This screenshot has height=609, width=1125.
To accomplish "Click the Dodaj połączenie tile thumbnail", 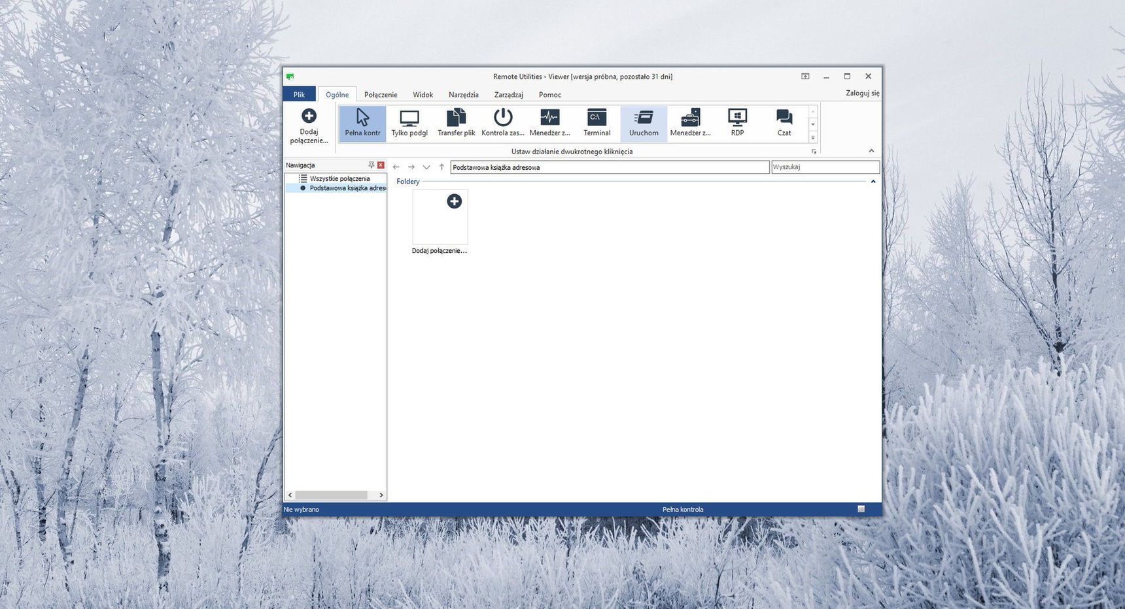I will click(440, 217).
